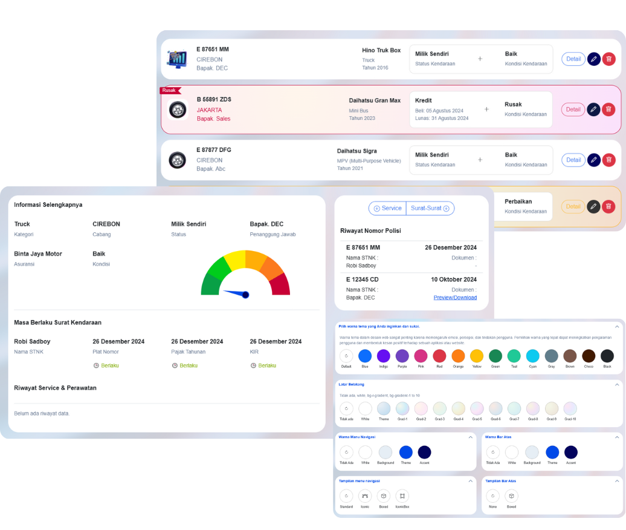Select None option for Tampilan Bar Atas
Image resolution: width=626 pixels, height=530 pixels.
[x=492, y=496]
